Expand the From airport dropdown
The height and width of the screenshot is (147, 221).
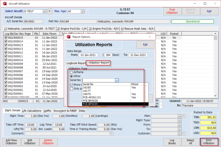(179, 125)
